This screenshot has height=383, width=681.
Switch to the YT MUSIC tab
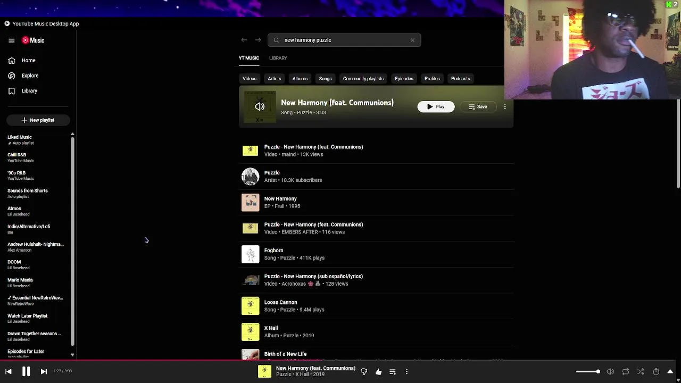(249, 58)
